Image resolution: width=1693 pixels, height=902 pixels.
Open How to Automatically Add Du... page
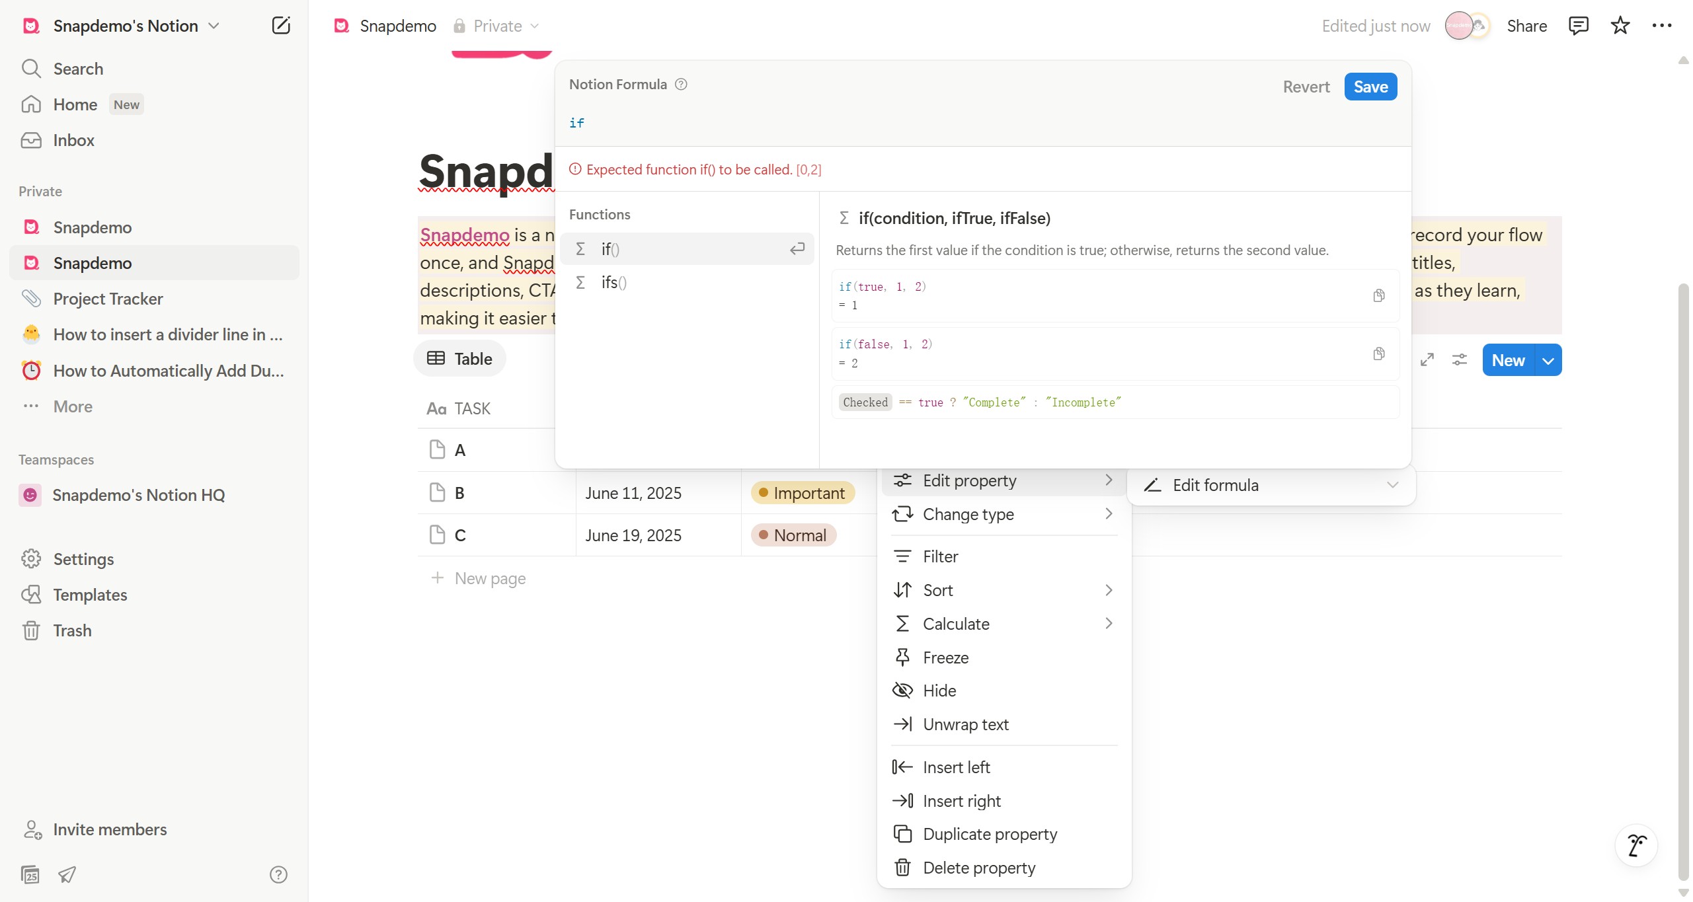tap(153, 371)
